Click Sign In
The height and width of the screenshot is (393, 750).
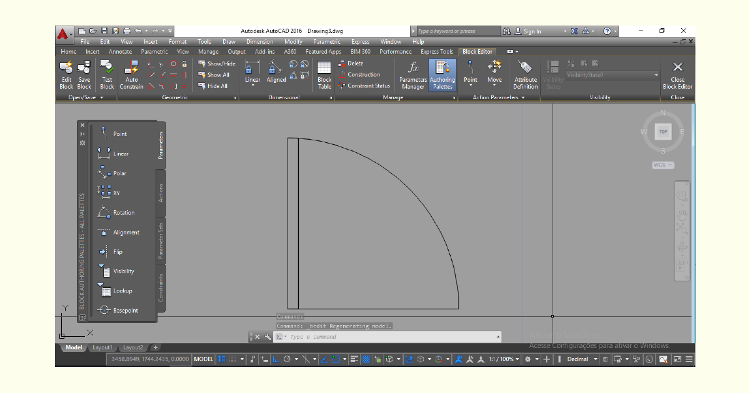[532, 31]
